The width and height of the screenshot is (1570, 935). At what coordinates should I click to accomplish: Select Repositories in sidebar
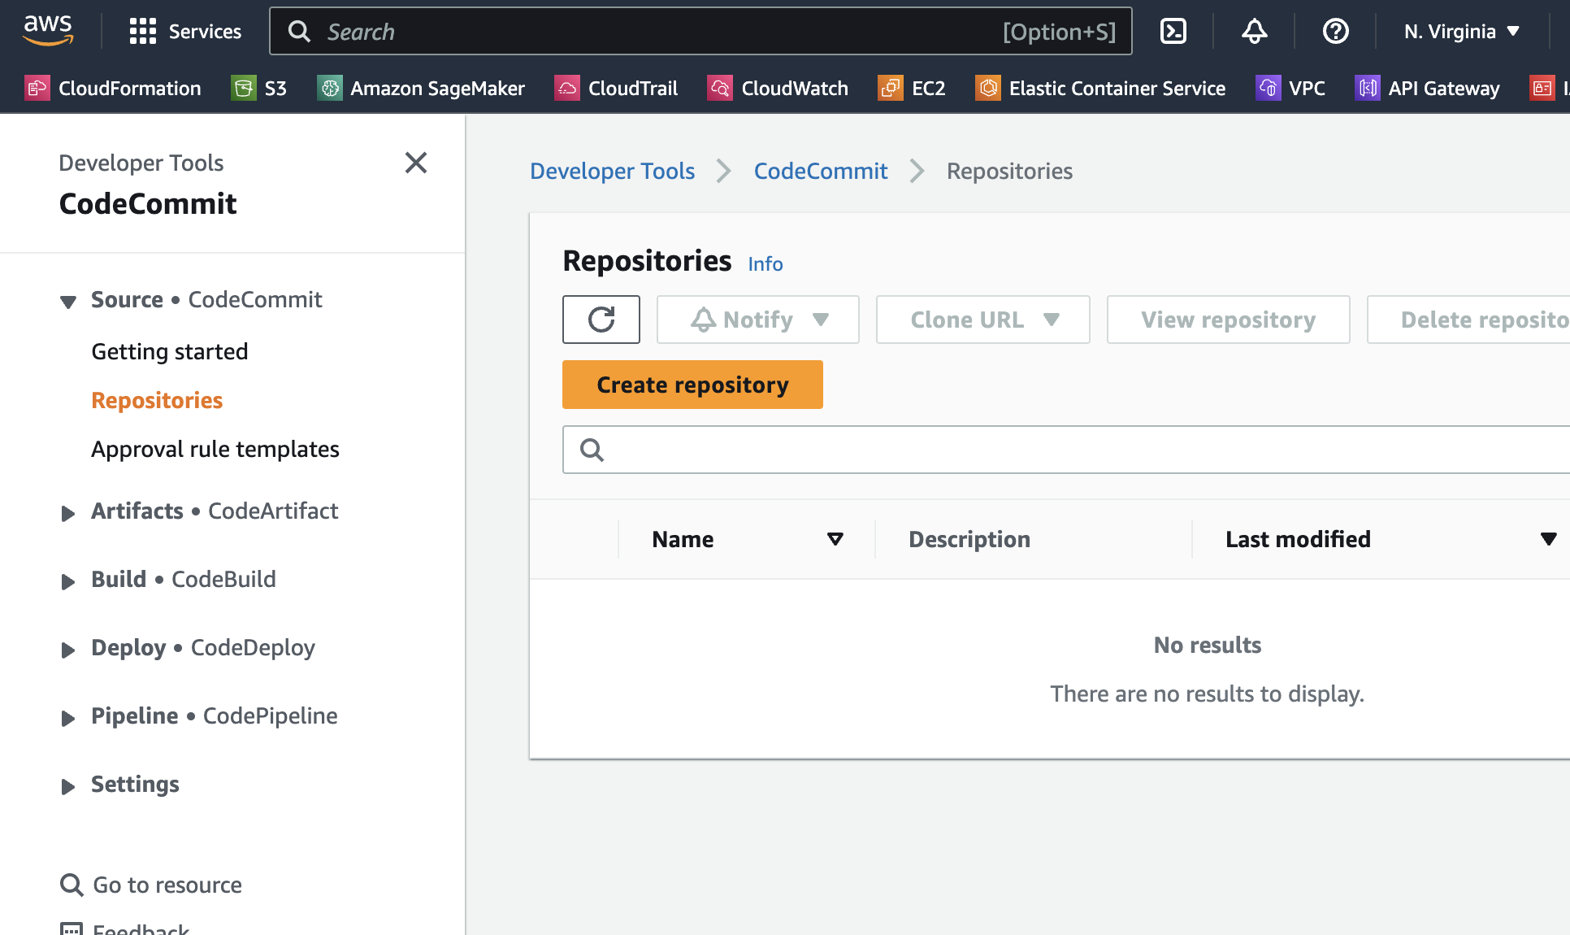[157, 400]
